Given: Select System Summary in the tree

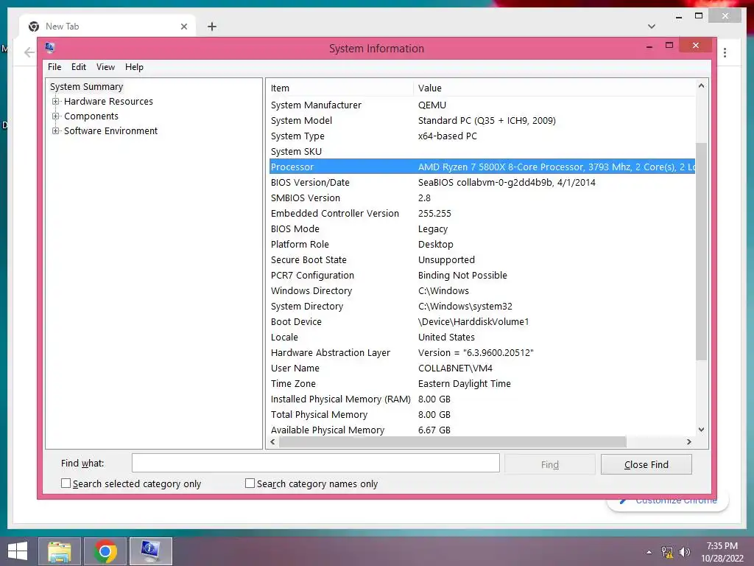Looking at the screenshot, I should point(87,87).
